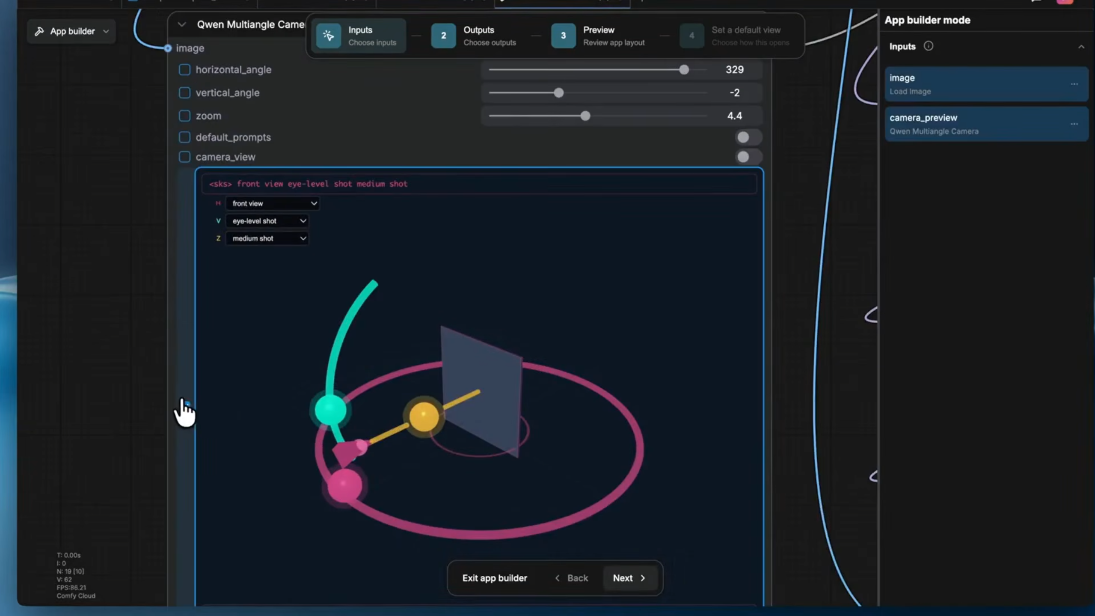Click the teal vertical angle handle
This screenshot has width=1095, height=616.
[330, 410]
